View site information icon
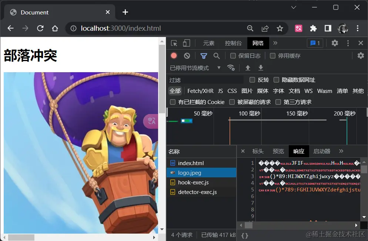Image resolution: width=368 pixels, height=241 pixels. point(73,29)
